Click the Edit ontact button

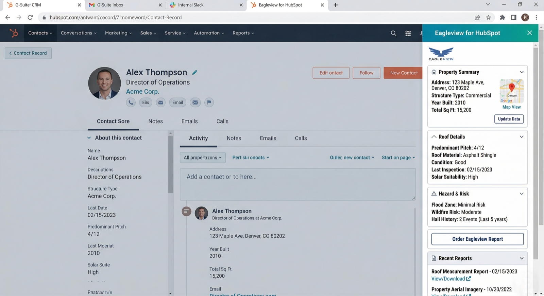[x=331, y=73]
